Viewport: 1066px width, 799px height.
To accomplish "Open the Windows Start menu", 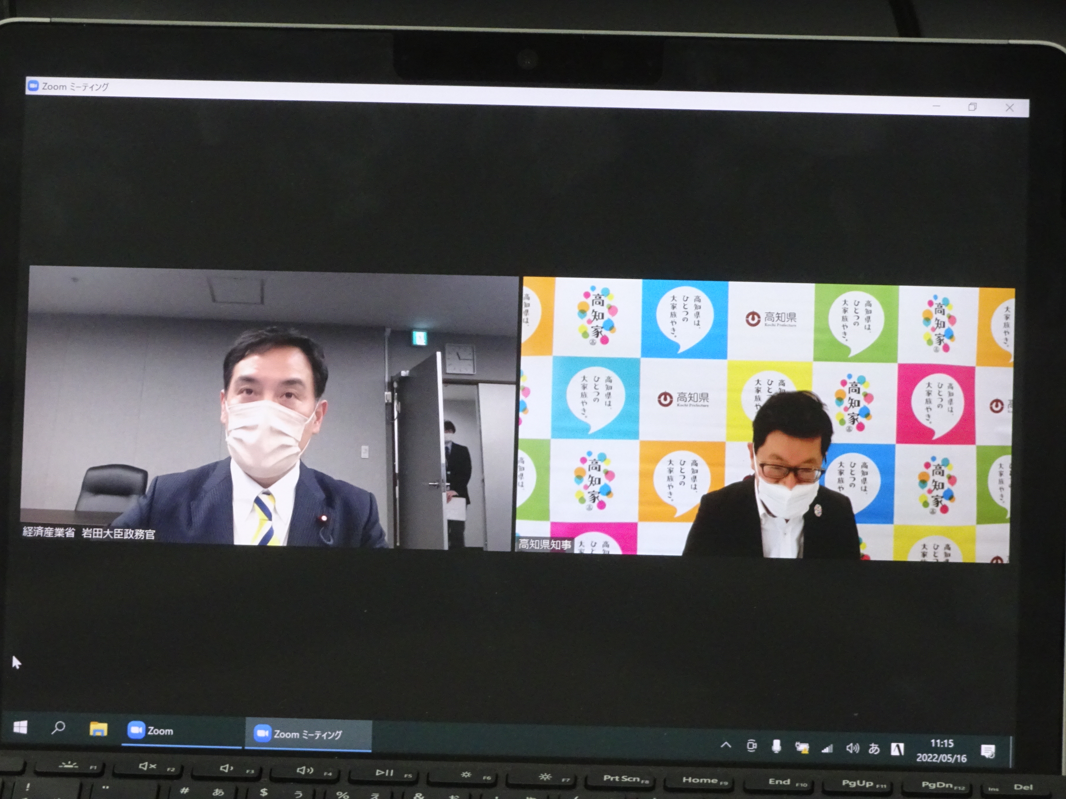I will pyautogui.click(x=20, y=727).
